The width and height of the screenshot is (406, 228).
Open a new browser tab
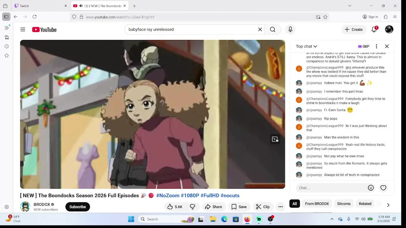tap(134, 6)
